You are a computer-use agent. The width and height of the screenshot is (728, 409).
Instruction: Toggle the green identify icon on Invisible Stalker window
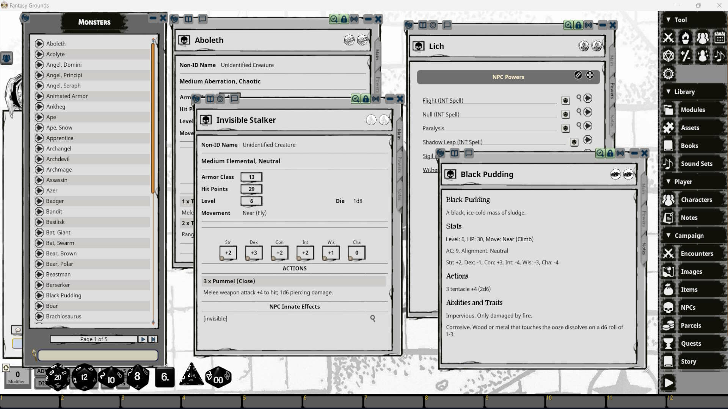coord(355,99)
